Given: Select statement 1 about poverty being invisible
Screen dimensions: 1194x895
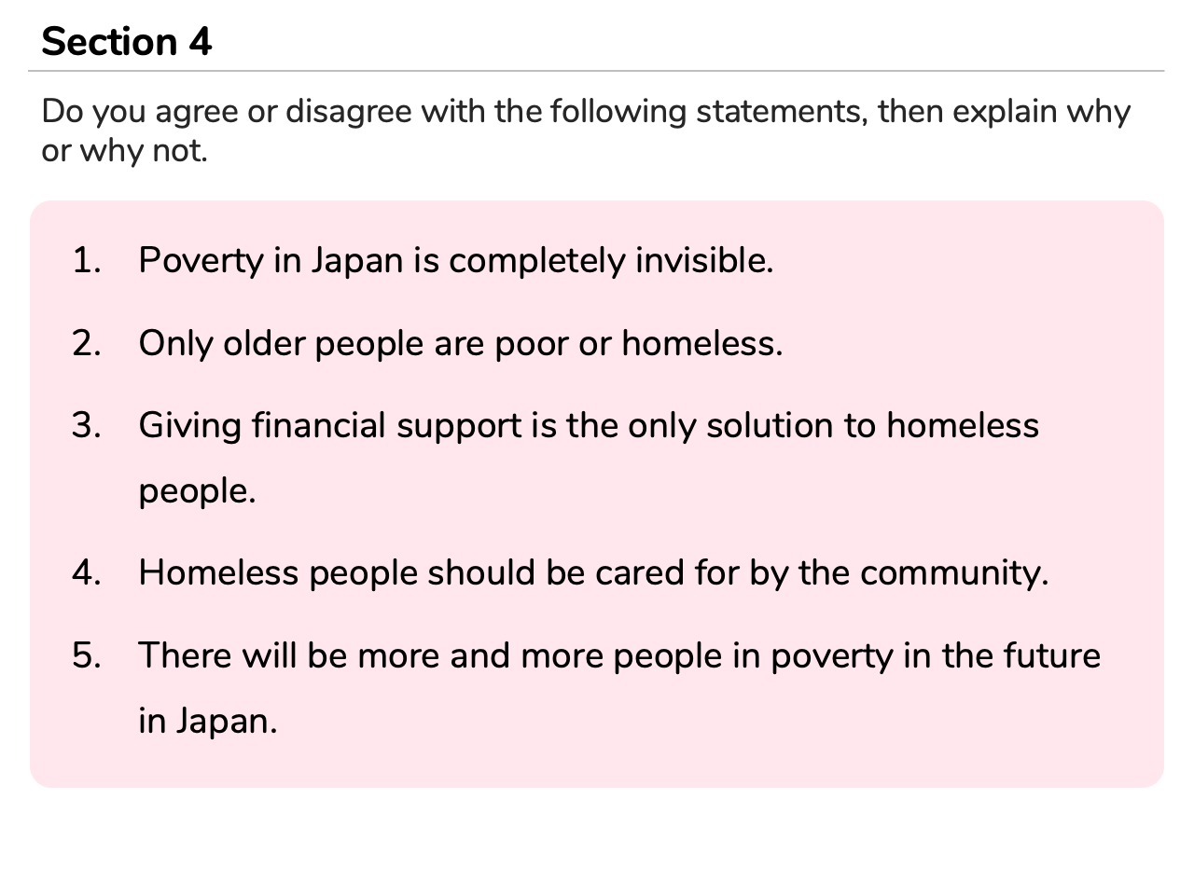Looking at the screenshot, I should (x=456, y=260).
